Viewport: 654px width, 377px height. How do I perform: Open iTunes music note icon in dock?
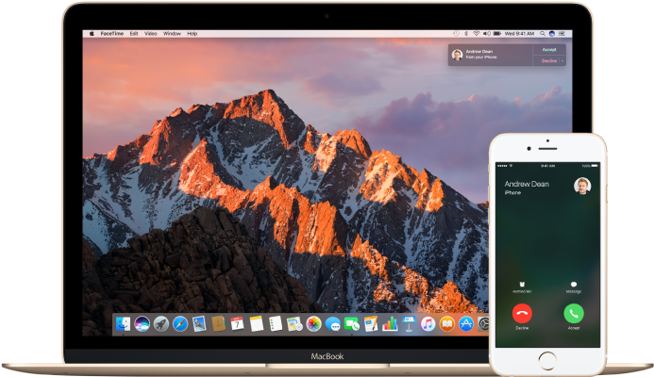pos(428,323)
